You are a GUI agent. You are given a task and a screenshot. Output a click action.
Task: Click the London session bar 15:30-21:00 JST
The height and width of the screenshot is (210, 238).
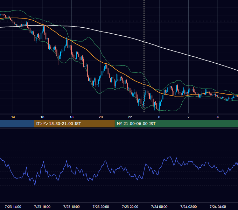pos(74,124)
